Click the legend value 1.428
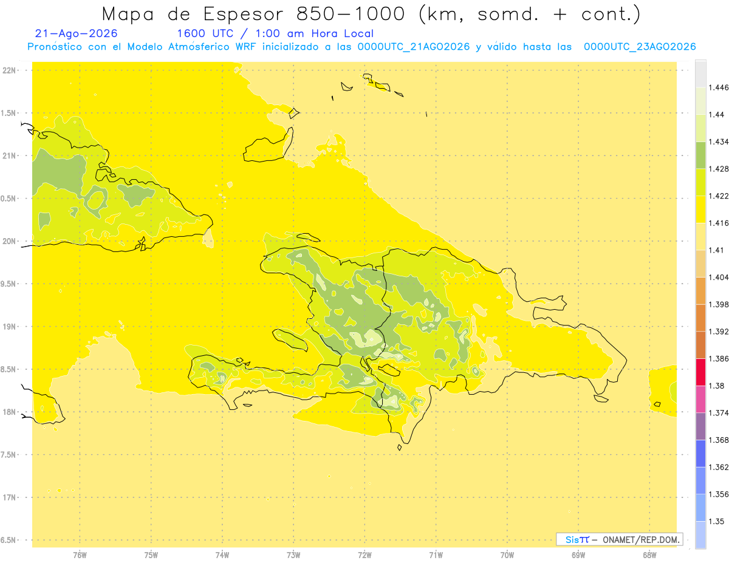The width and height of the screenshot is (729, 563). pyautogui.click(x=718, y=169)
